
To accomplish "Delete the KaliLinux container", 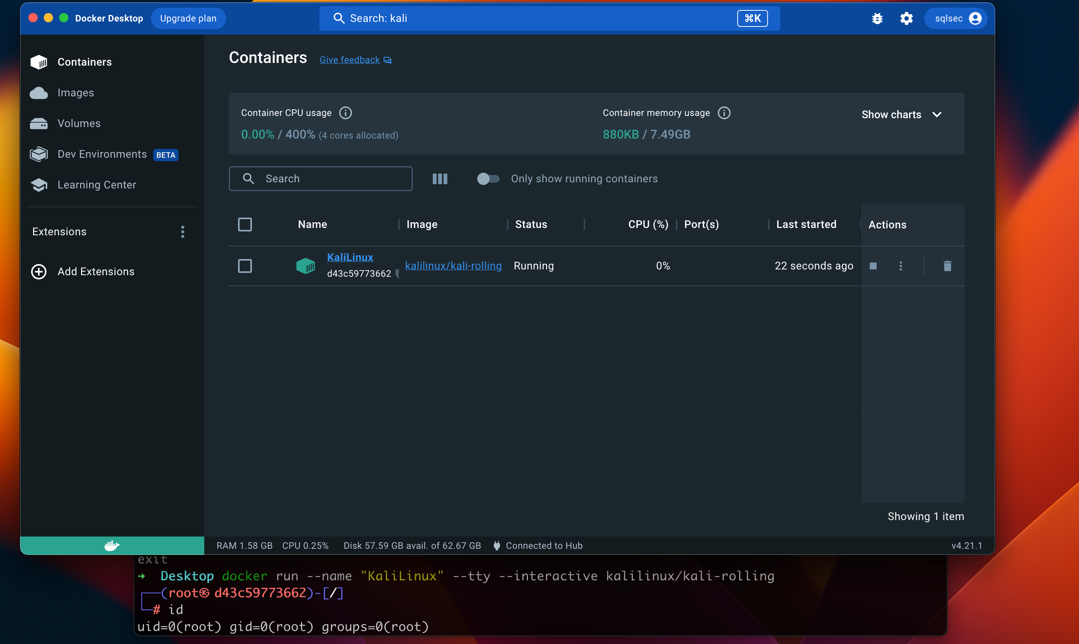I will [947, 266].
